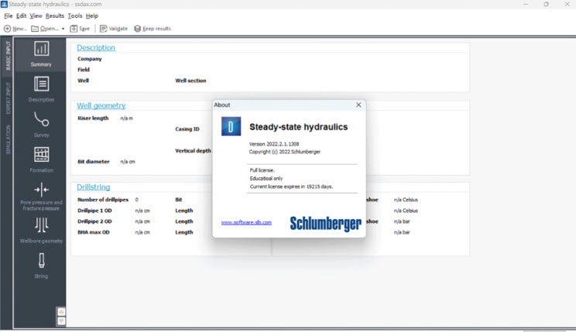The image size is (576, 332).
Task: Expand the Open dropdown arrow
Action: 63,29
